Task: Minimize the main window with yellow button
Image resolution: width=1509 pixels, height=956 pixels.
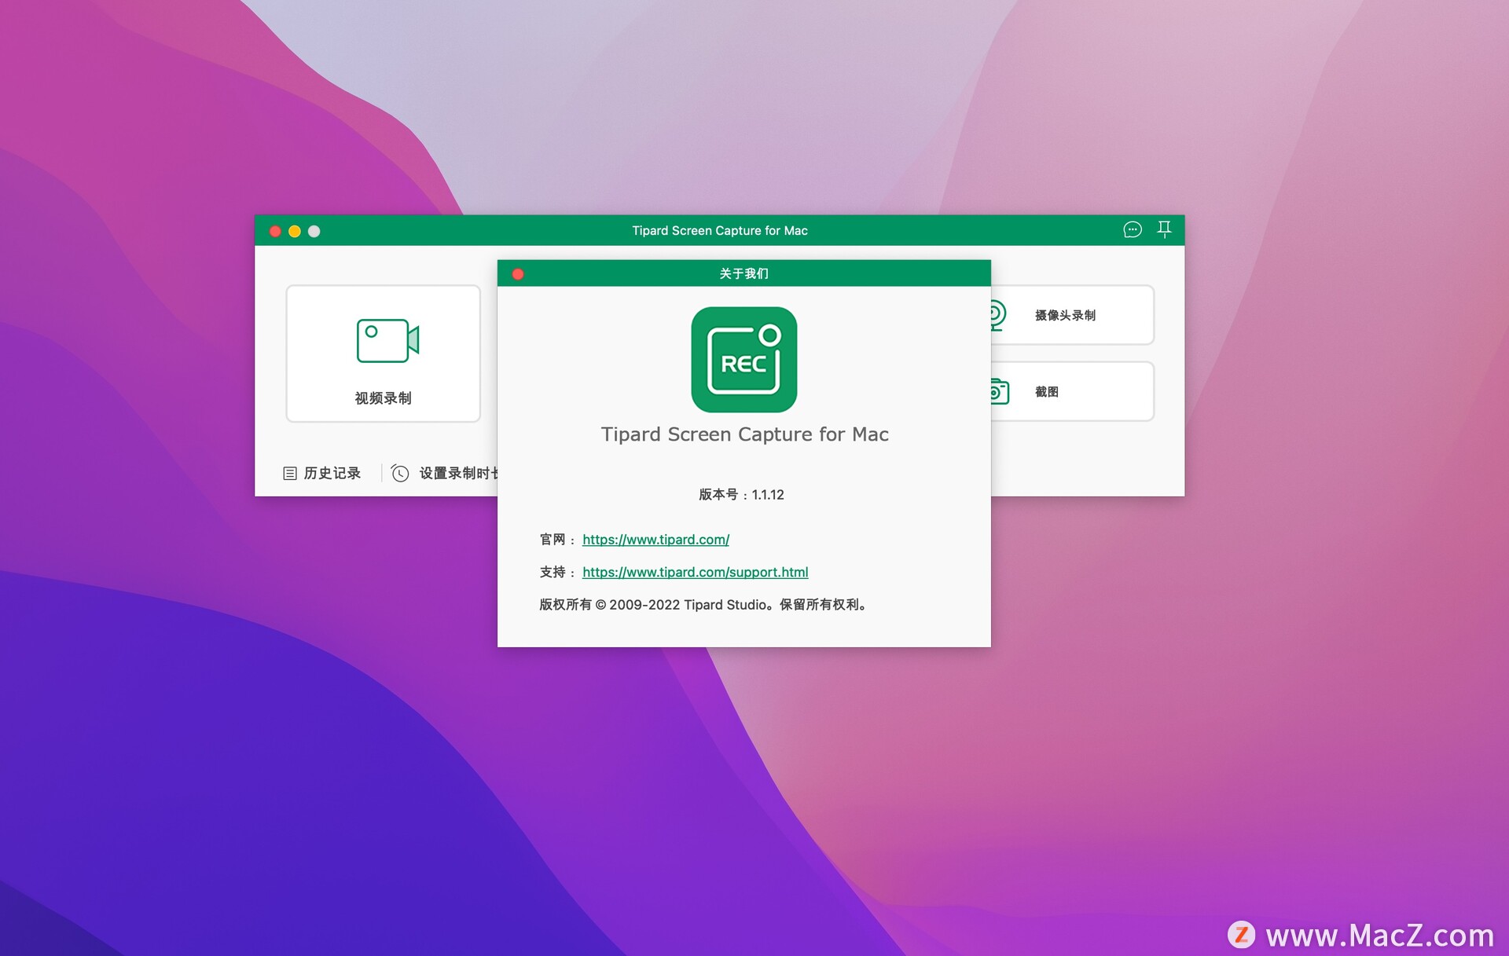Action: 295,231
